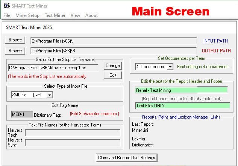Browse for the output path

coord(15,50)
